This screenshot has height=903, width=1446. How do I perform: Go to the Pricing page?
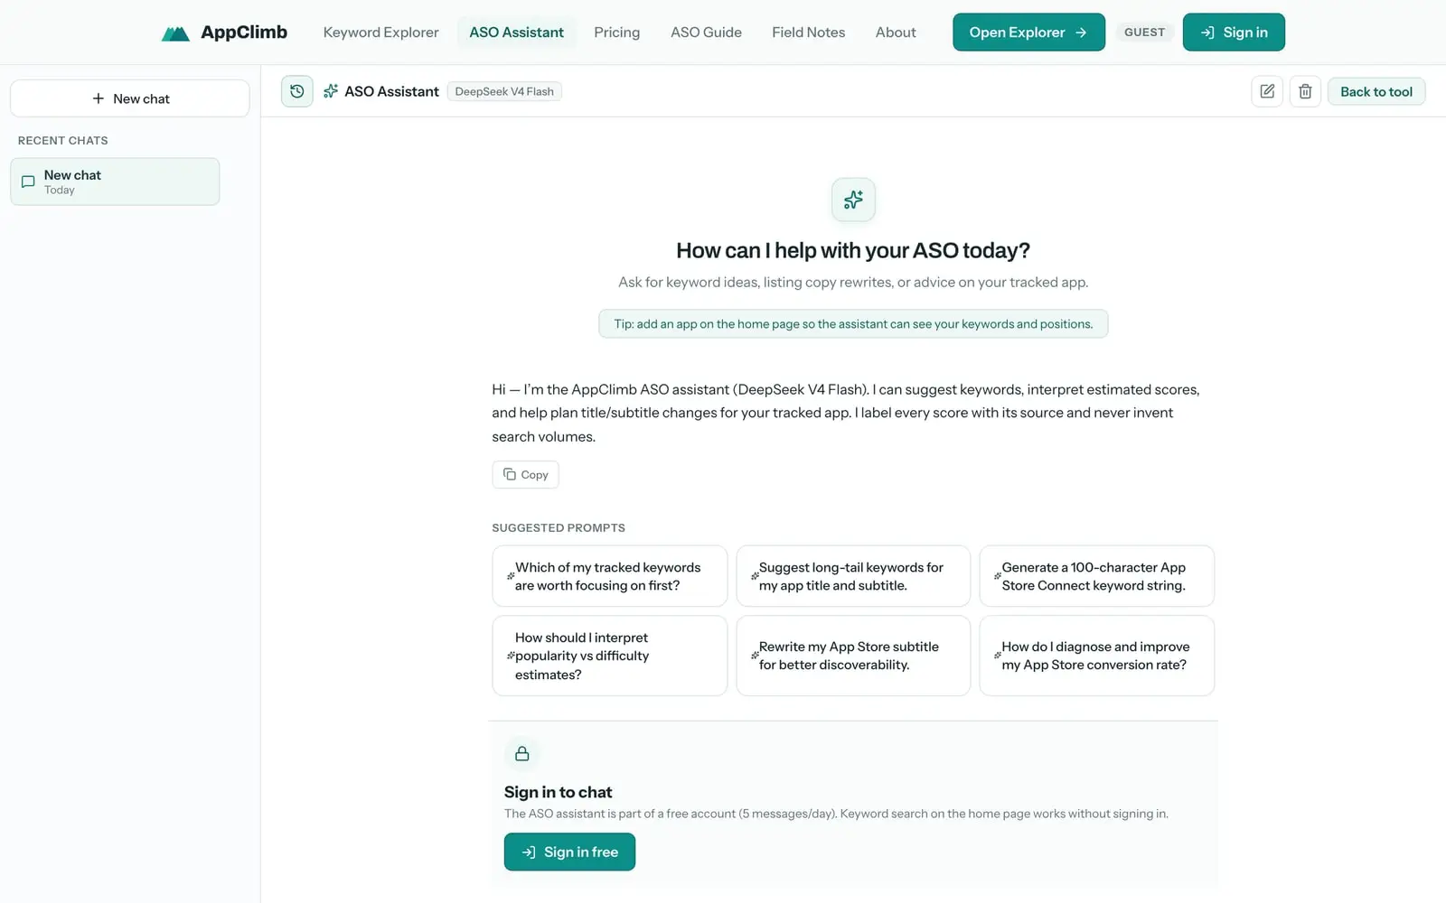pyautogui.click(x=616, y=33)
